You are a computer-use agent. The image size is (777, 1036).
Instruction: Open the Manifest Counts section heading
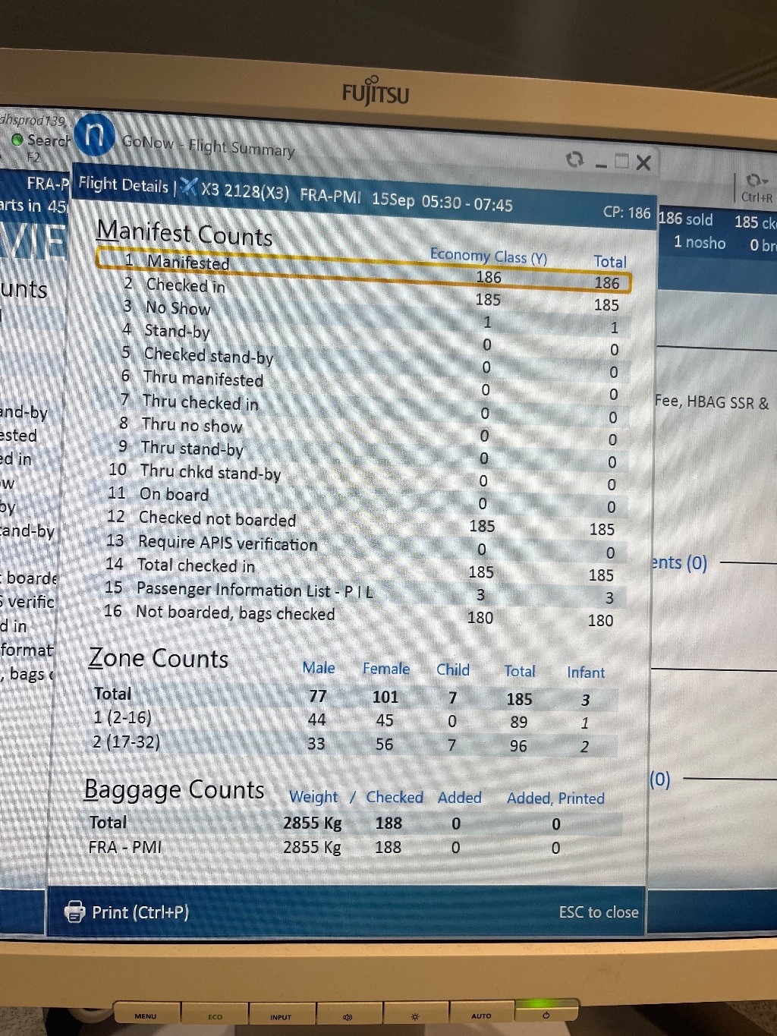pos(184,234)
